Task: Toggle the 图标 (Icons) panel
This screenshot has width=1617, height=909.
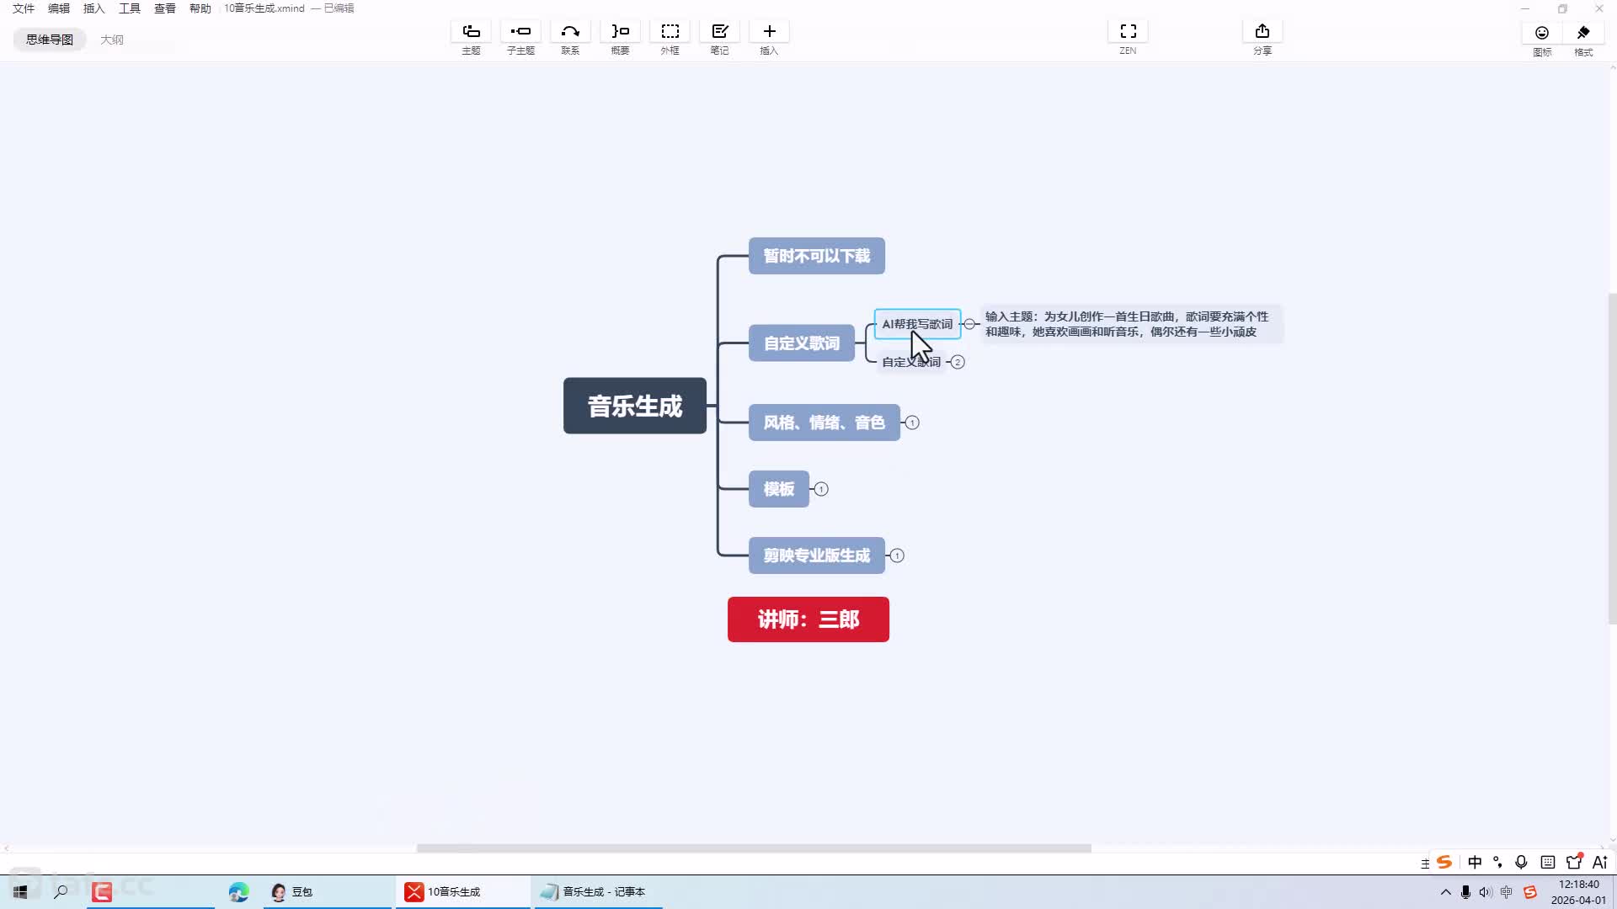Action: (x=1541, y=34)
